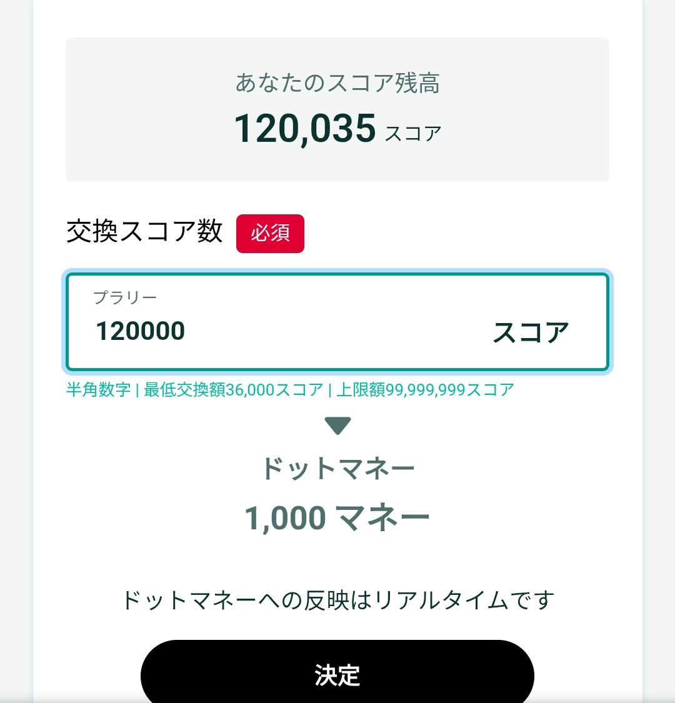675x703 pixels.
Task: Click the down triangle arrow icon
Action: pos(337,426)
